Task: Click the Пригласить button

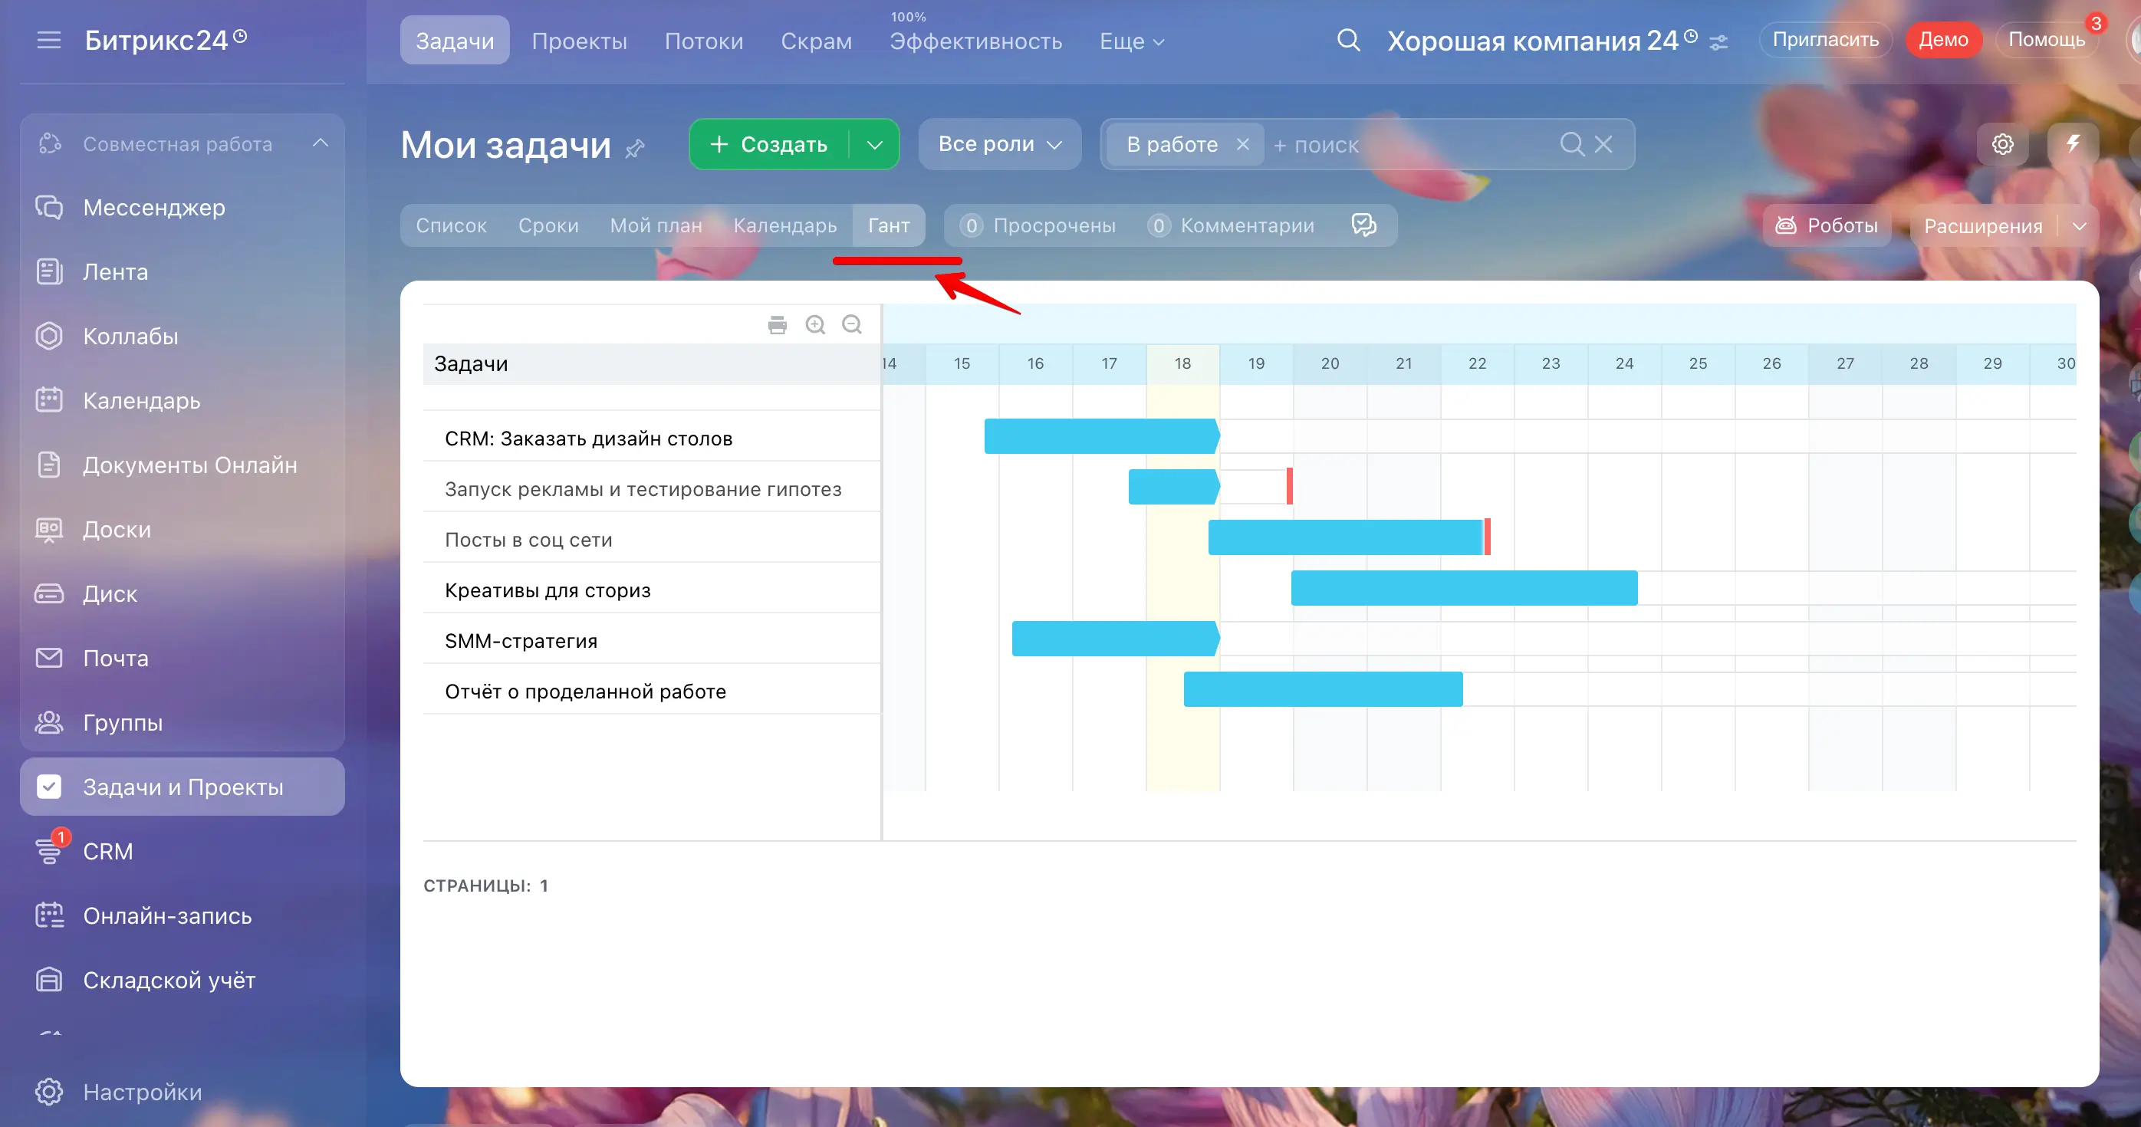Action: pos(1825,40)
